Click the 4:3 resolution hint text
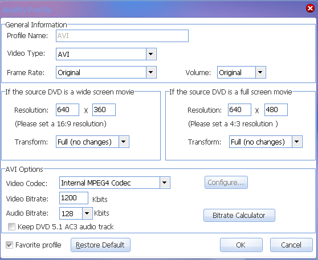Viewport: 318px width, 260px height. (x=233, y=123)
